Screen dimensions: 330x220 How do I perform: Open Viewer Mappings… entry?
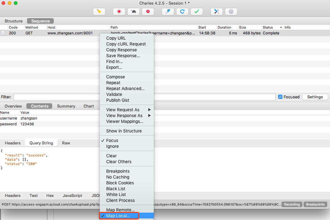click(x=127, y=122)
